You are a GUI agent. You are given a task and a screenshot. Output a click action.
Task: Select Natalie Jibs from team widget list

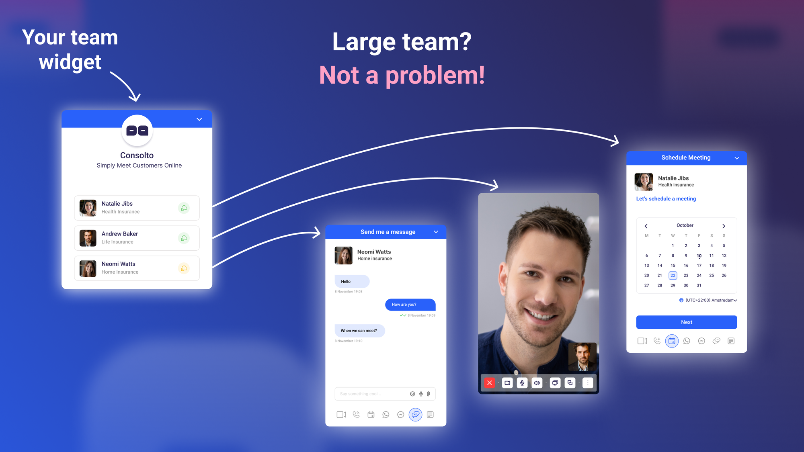pos(137,207)
